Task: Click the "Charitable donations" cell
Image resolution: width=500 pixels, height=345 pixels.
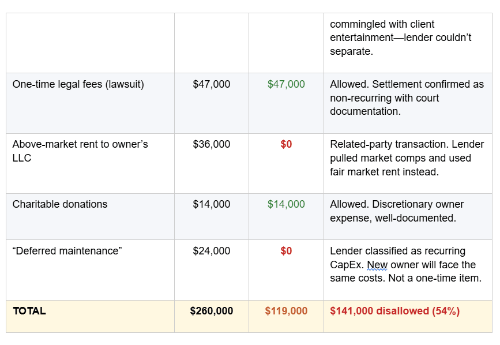Action: coord(60,204)
